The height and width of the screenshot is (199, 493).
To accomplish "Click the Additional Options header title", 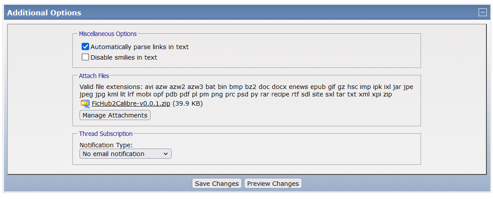I will point(44,13).
